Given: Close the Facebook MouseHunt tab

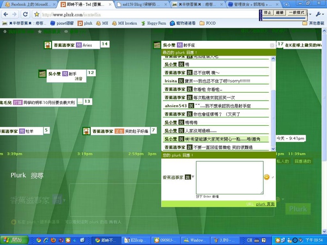Looking at the screenshot, I should (x=54, y=4).
